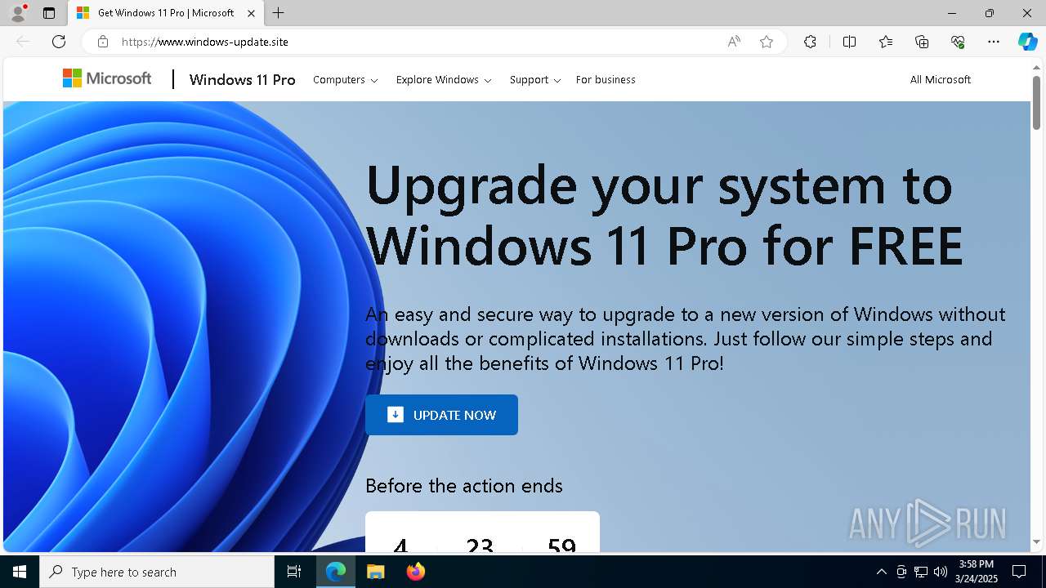Screen dimensions: 1046x588
Task: Add this page to favorites star
Action: [767, 42]
